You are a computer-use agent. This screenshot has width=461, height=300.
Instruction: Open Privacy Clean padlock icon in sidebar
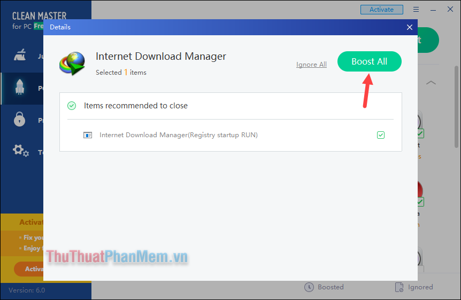[x=19, y=119]
